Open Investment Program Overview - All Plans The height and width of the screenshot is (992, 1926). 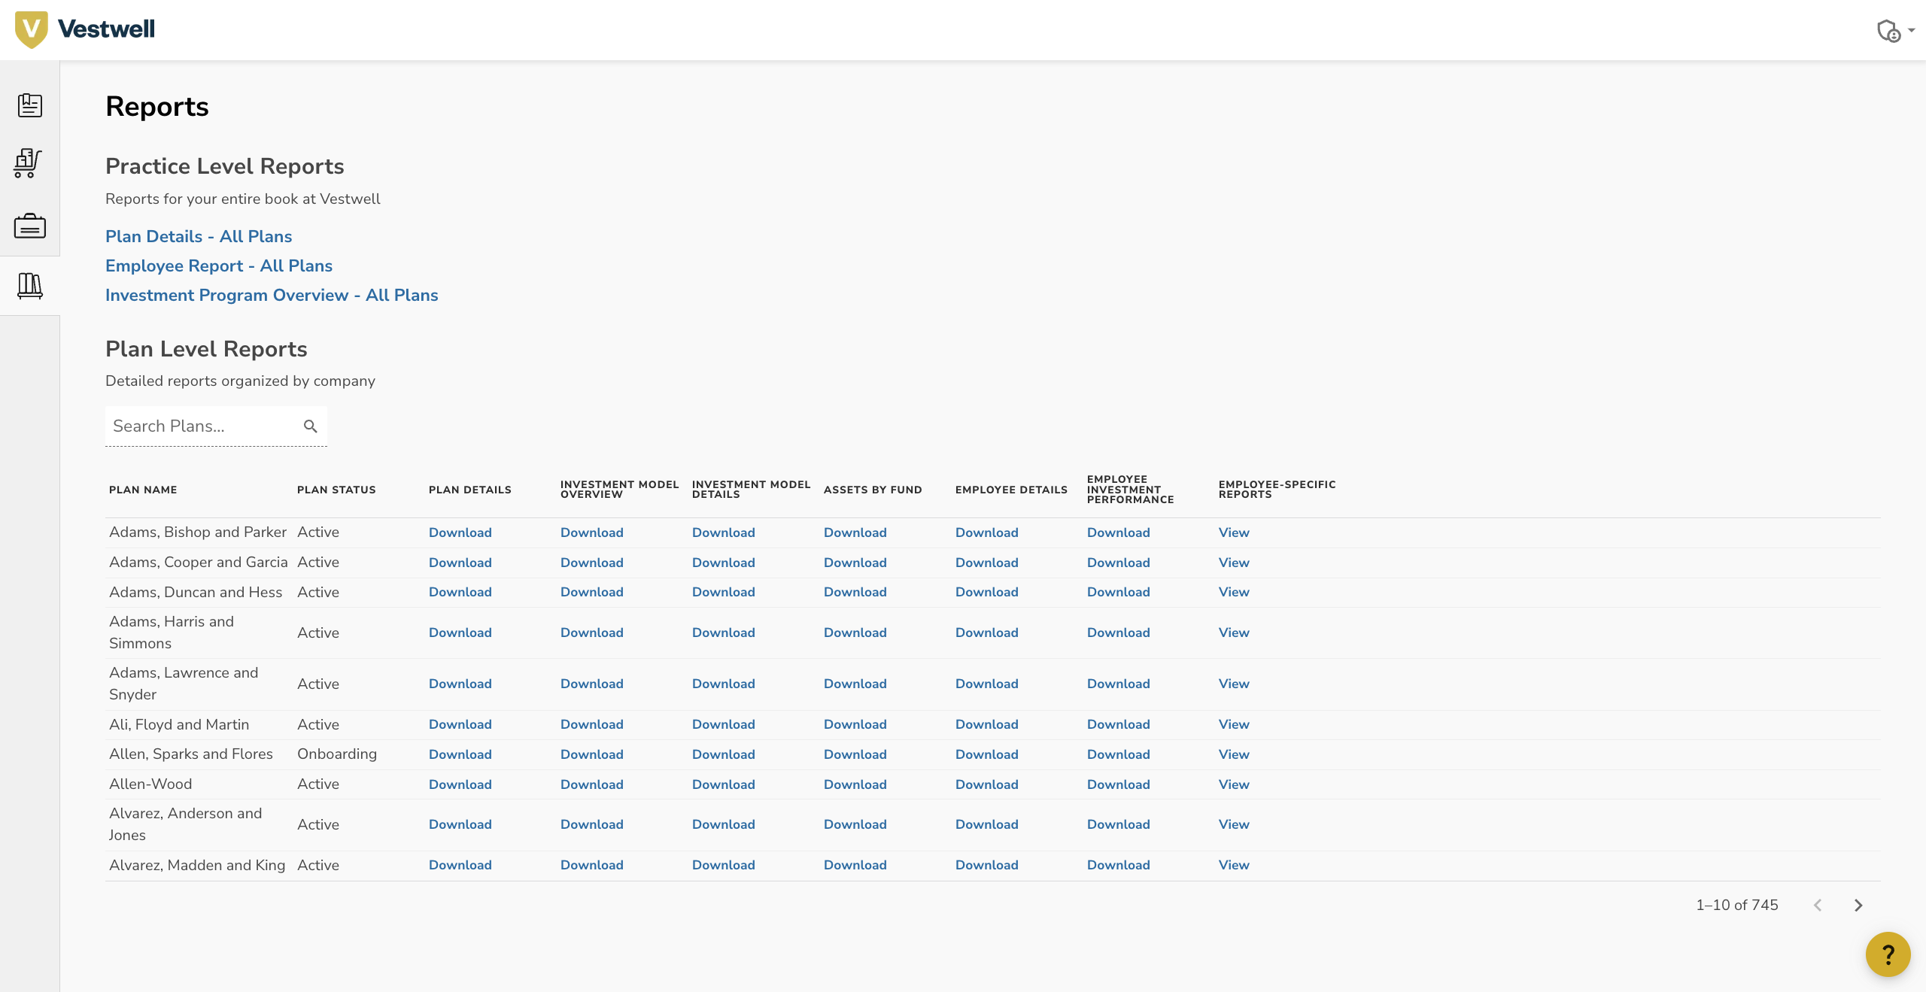click(272, 295)
